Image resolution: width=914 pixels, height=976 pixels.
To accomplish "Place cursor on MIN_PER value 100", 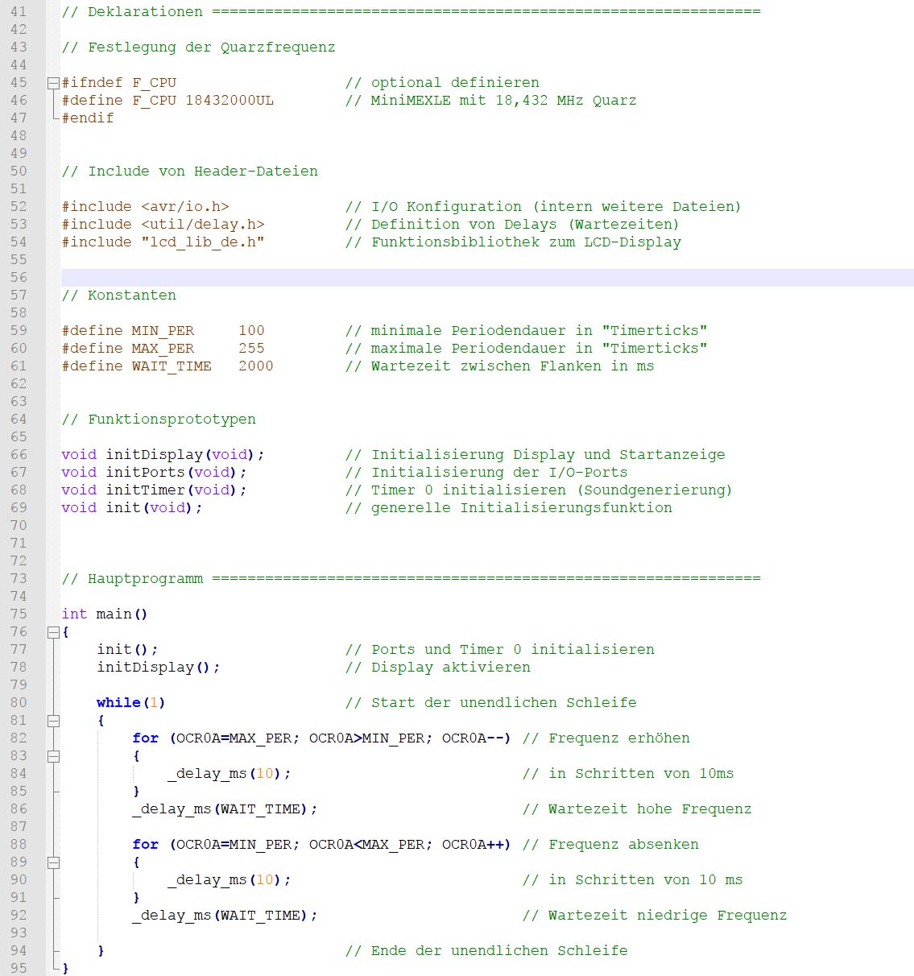I will click(x=251, y=331).
